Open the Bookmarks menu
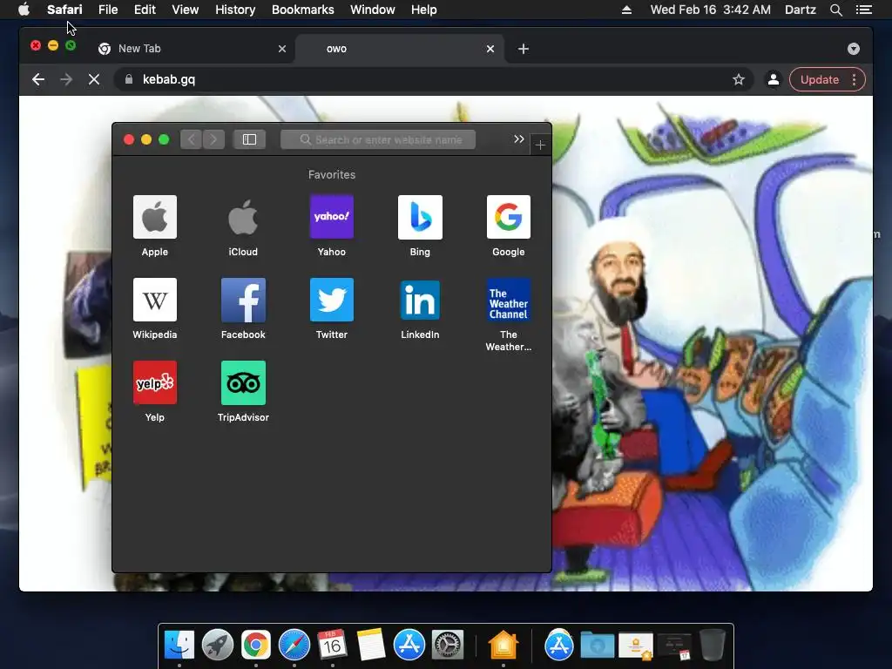This screenshot has width=892, height=669. [x=302, y=10]
